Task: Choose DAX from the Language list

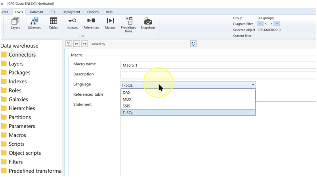Action: pos(188,92)
